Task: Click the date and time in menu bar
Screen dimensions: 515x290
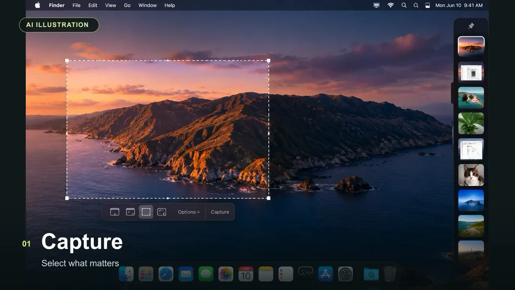Action: (459, 5)
